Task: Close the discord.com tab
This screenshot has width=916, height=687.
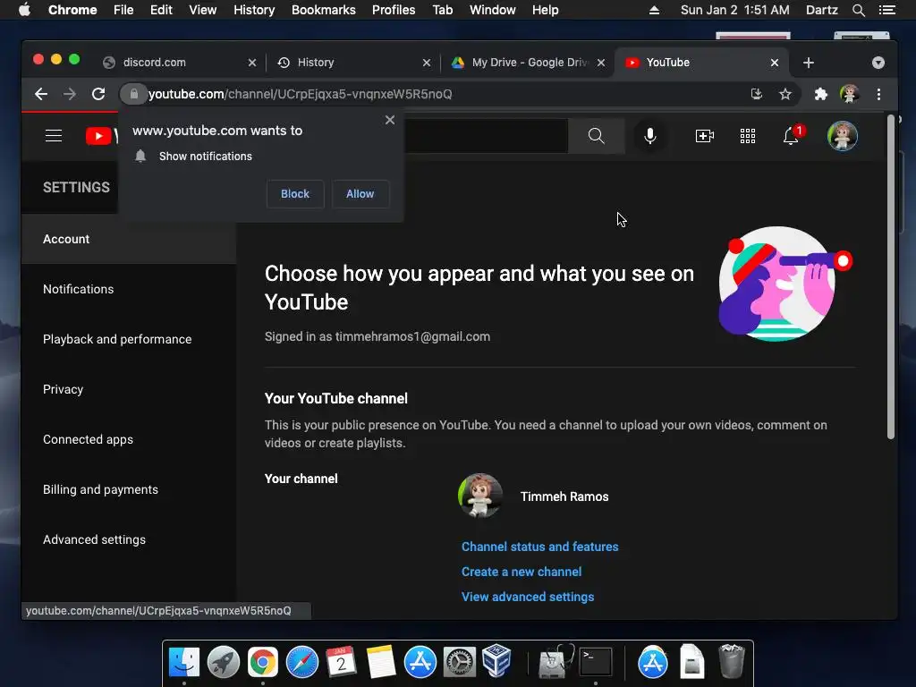Action: [x=251, y=63]
